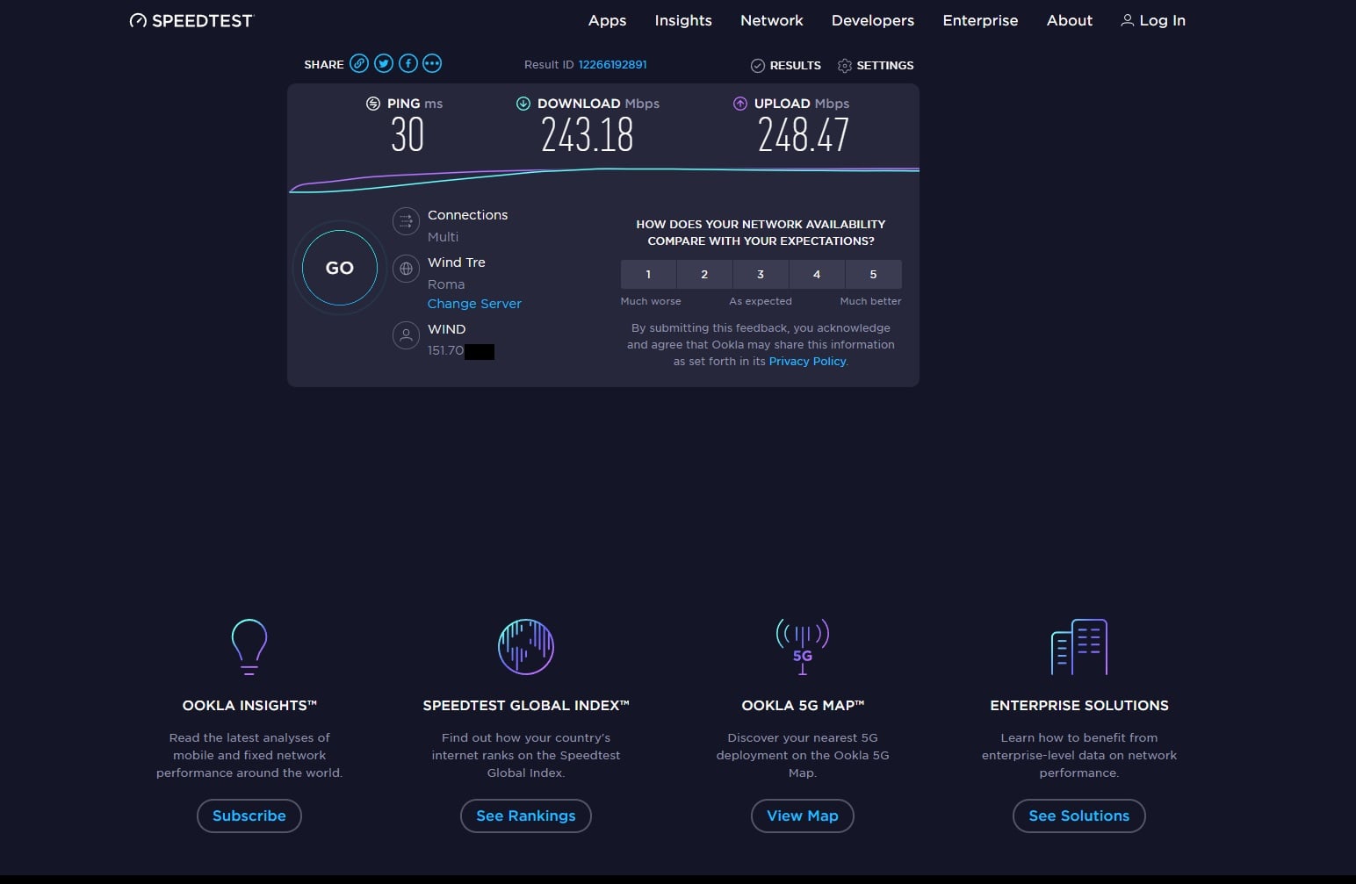This screenshot has height=884, width=1356.
Task: Click the Connections multi icon
Action: pos(406,221)
